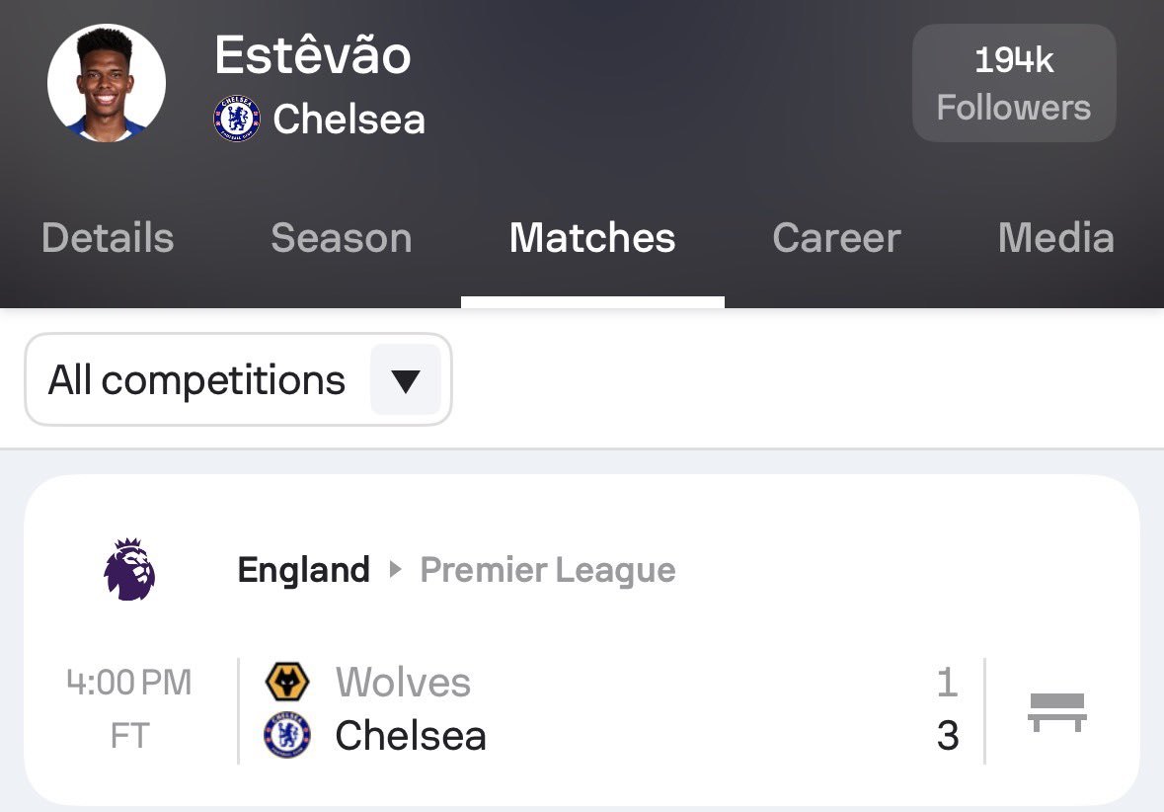Open the player's profile photo
This screenshot has height=812, width=1164.
[107, 83]
